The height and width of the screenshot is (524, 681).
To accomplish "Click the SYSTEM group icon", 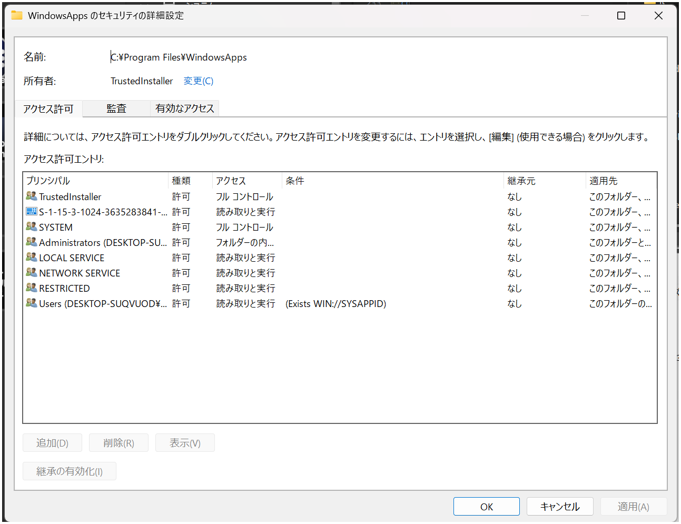I will click(x=31, y=227).
